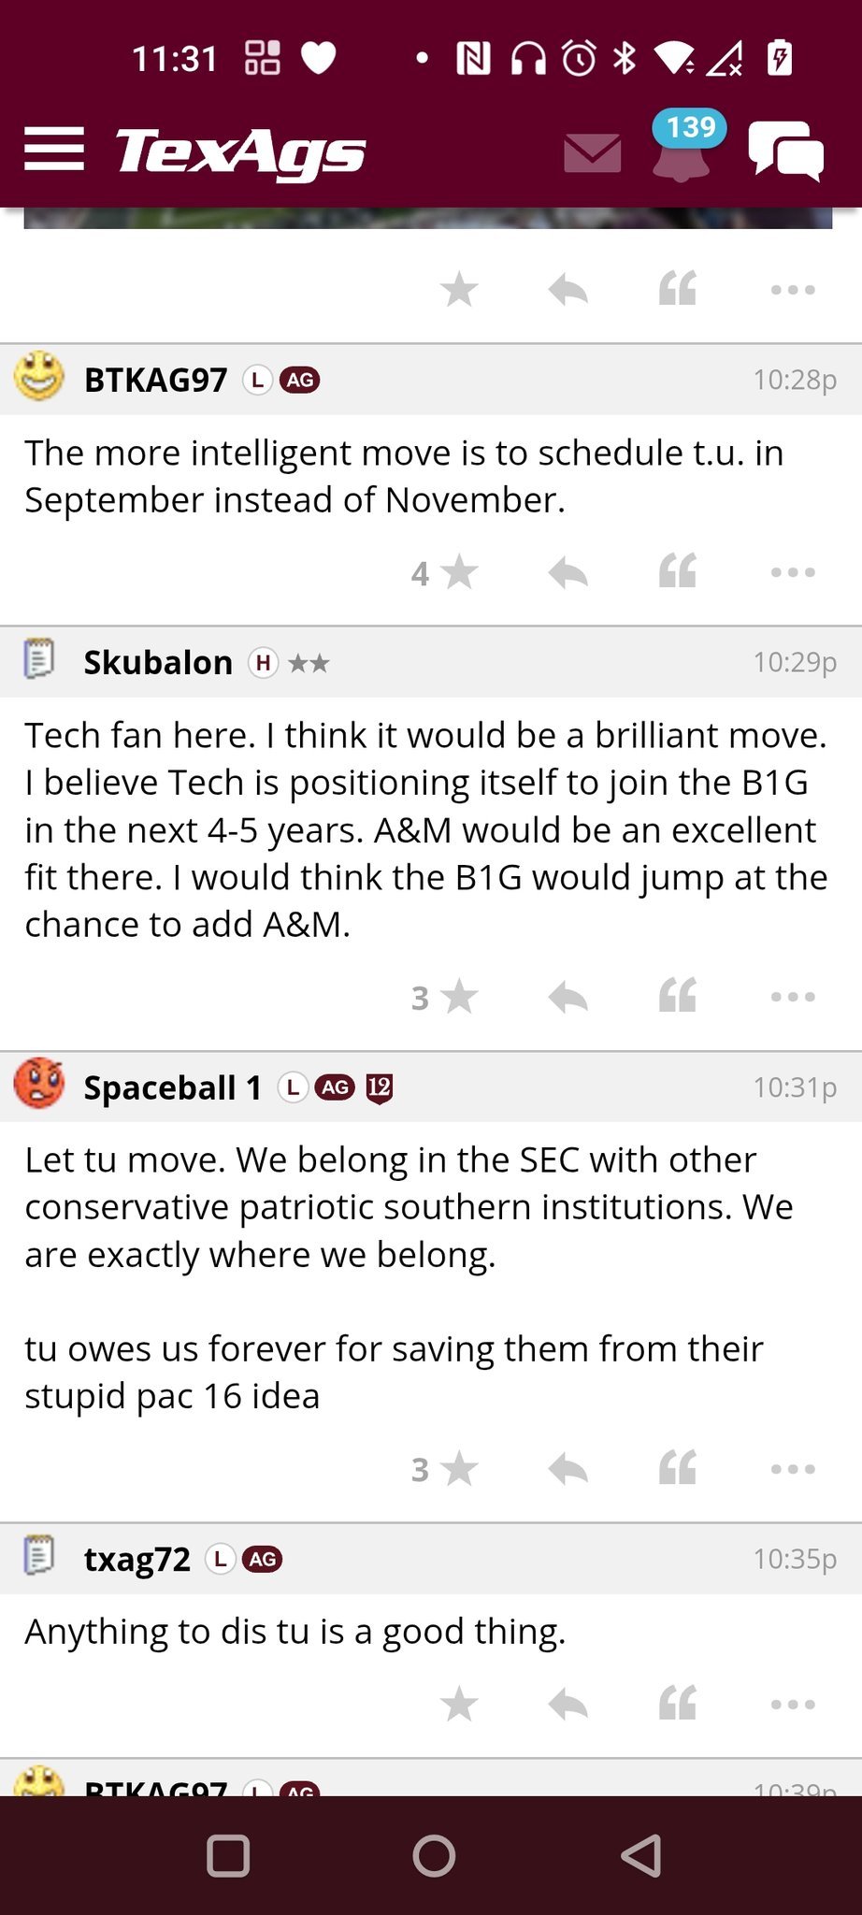The height and width of the screenshot is (1915, 862).
Task: Star BTKAG97's post about September scheduling
Action: click(458, 572)
